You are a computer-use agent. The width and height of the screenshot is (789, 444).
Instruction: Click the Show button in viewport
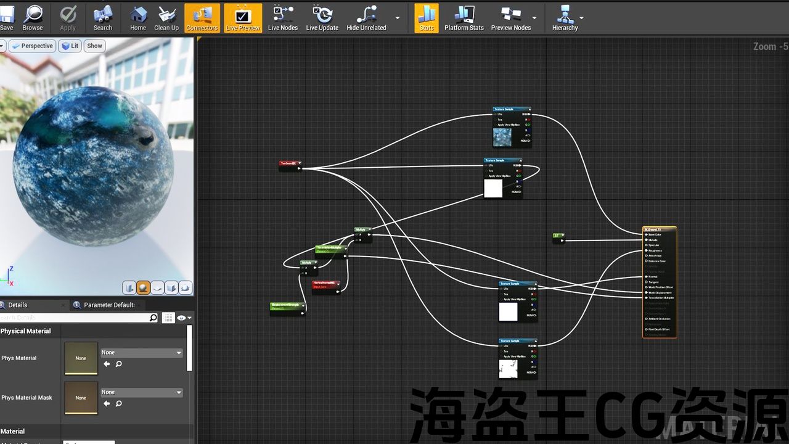[x=94, y=46]
